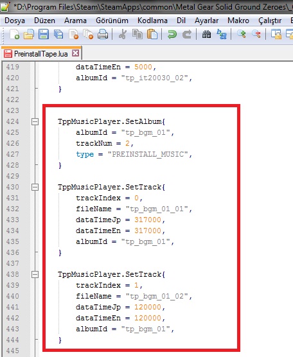Open the Ayarlar menu
The image size is (293, 357).
[x=206, y=21]
